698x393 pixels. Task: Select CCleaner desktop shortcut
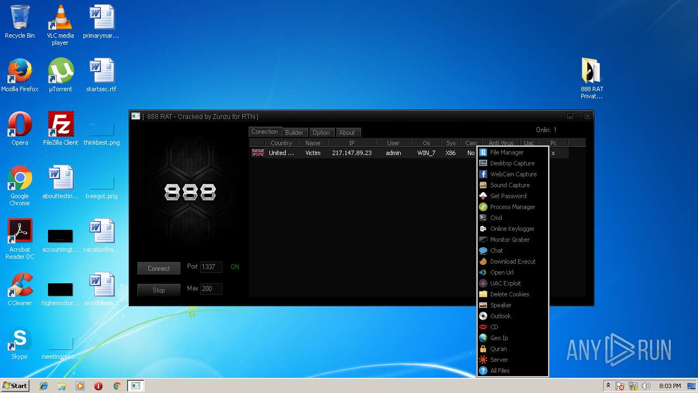[20, 289]
